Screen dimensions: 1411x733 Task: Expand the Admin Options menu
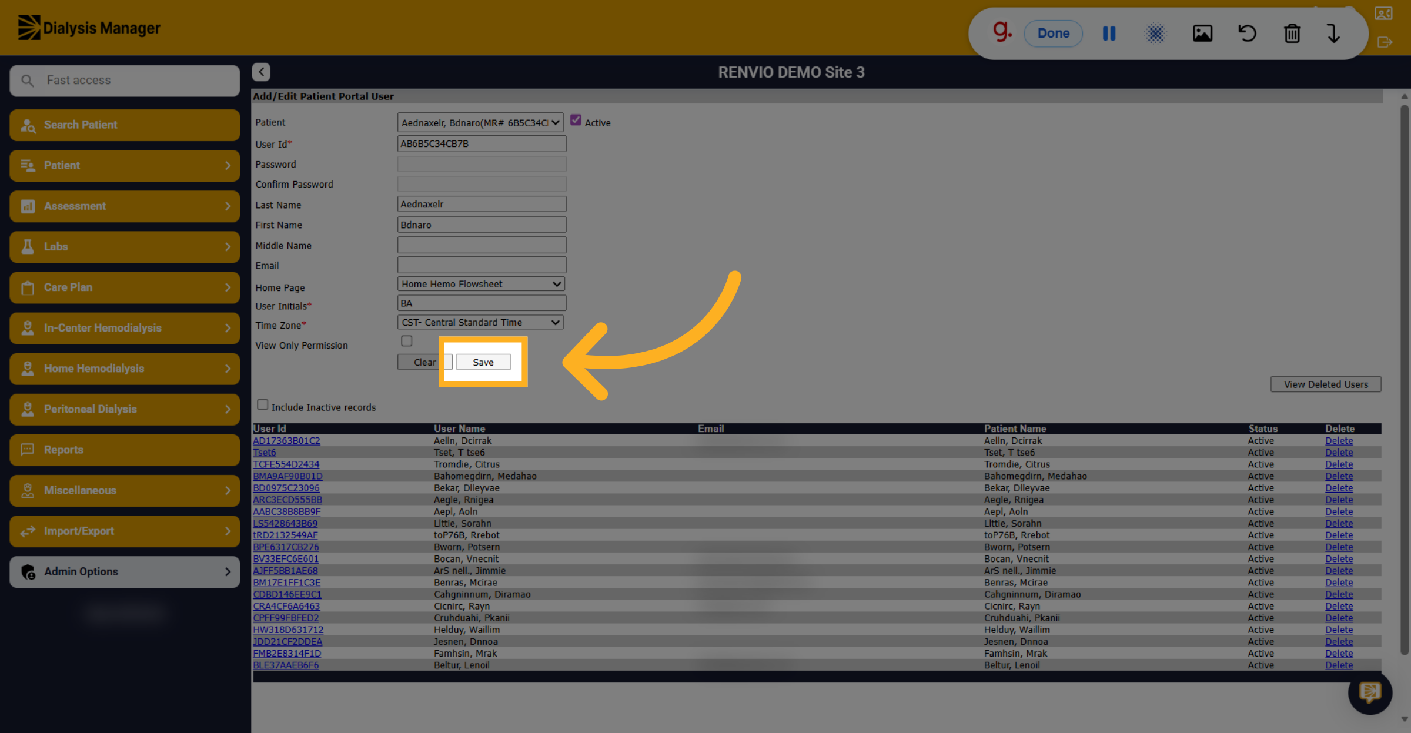(x=125, y=571)
